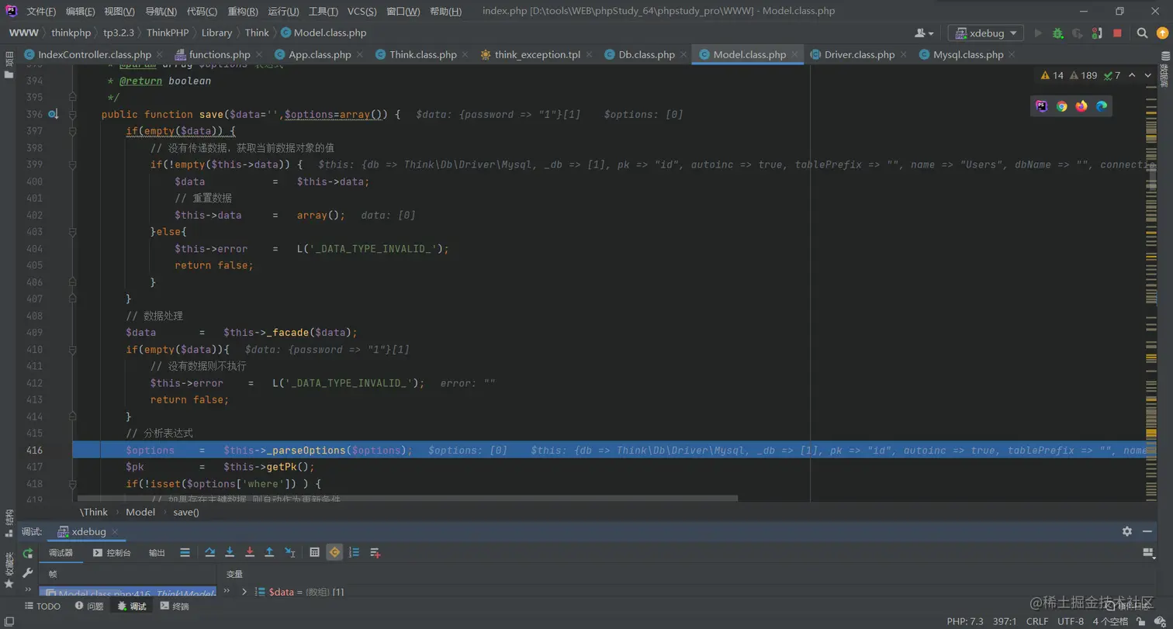The width and height of the screenshot is (1173, 629).
Task: Click the editor horizontal scrollbar
Action: (x=407, y=499)
